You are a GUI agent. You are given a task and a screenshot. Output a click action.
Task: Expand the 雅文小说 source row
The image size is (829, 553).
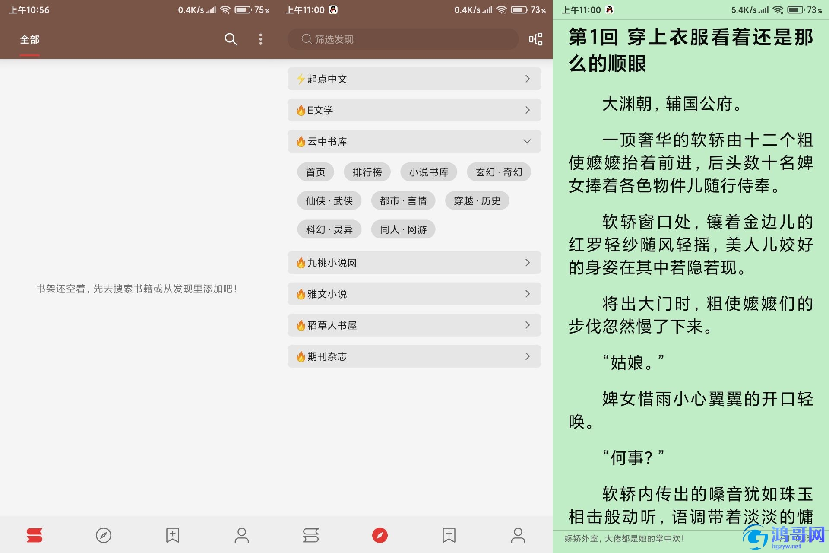(x=414, y=294)
